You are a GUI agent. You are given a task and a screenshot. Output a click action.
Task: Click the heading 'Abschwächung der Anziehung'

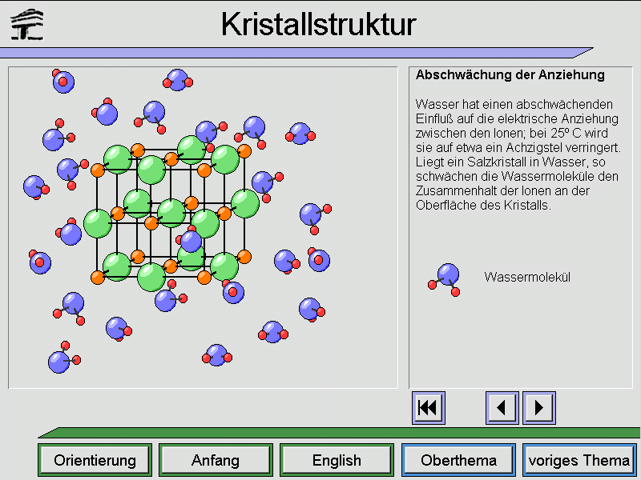(510, 74)
